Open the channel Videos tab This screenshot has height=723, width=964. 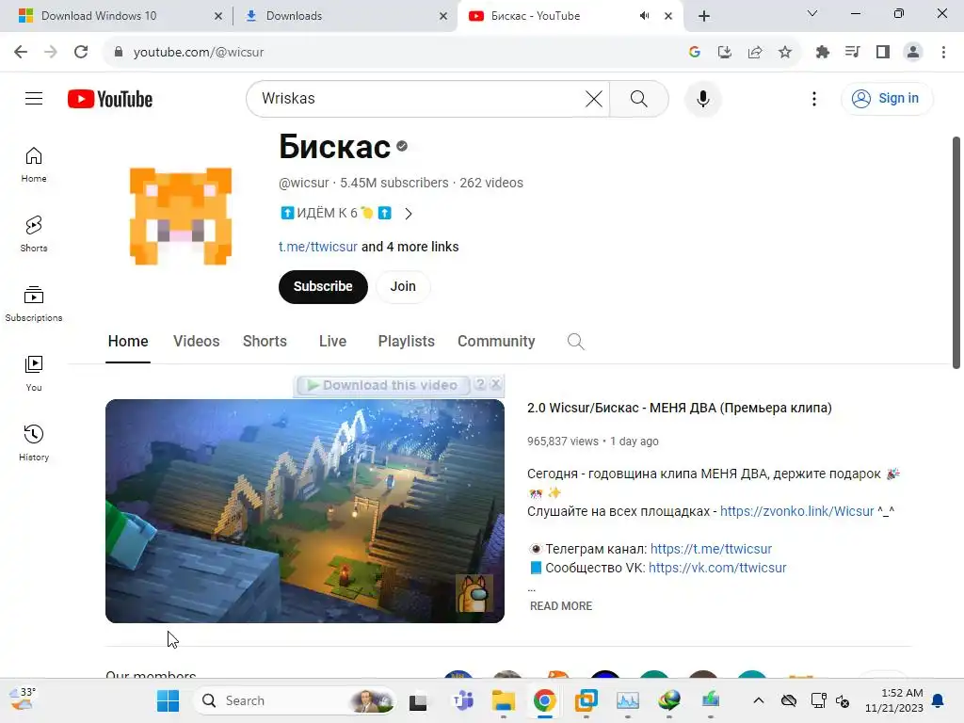pyautogui.click(x=196, y=341)
